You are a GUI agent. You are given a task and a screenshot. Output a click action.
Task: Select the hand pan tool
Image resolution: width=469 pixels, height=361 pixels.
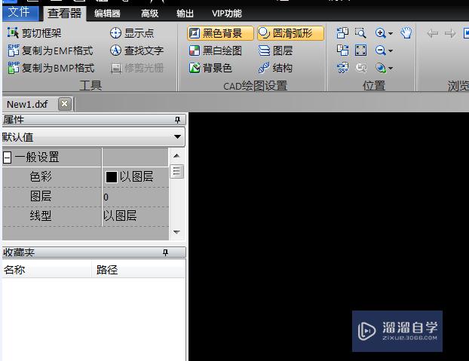[406, 33]
